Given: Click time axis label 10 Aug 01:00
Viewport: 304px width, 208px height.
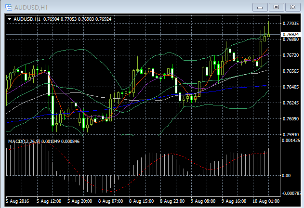Looking at the screenshot, I should (266, 201).
